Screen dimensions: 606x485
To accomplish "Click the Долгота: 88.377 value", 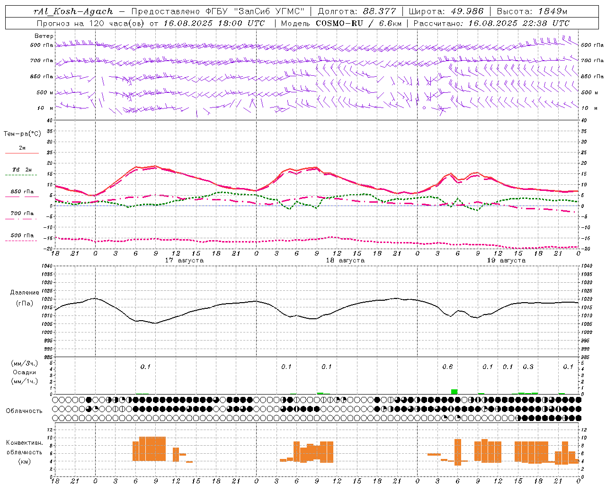I will coord(357,11).
